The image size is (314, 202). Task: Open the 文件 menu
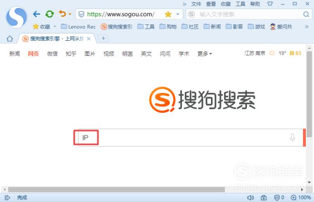click(x=196, y=4)
